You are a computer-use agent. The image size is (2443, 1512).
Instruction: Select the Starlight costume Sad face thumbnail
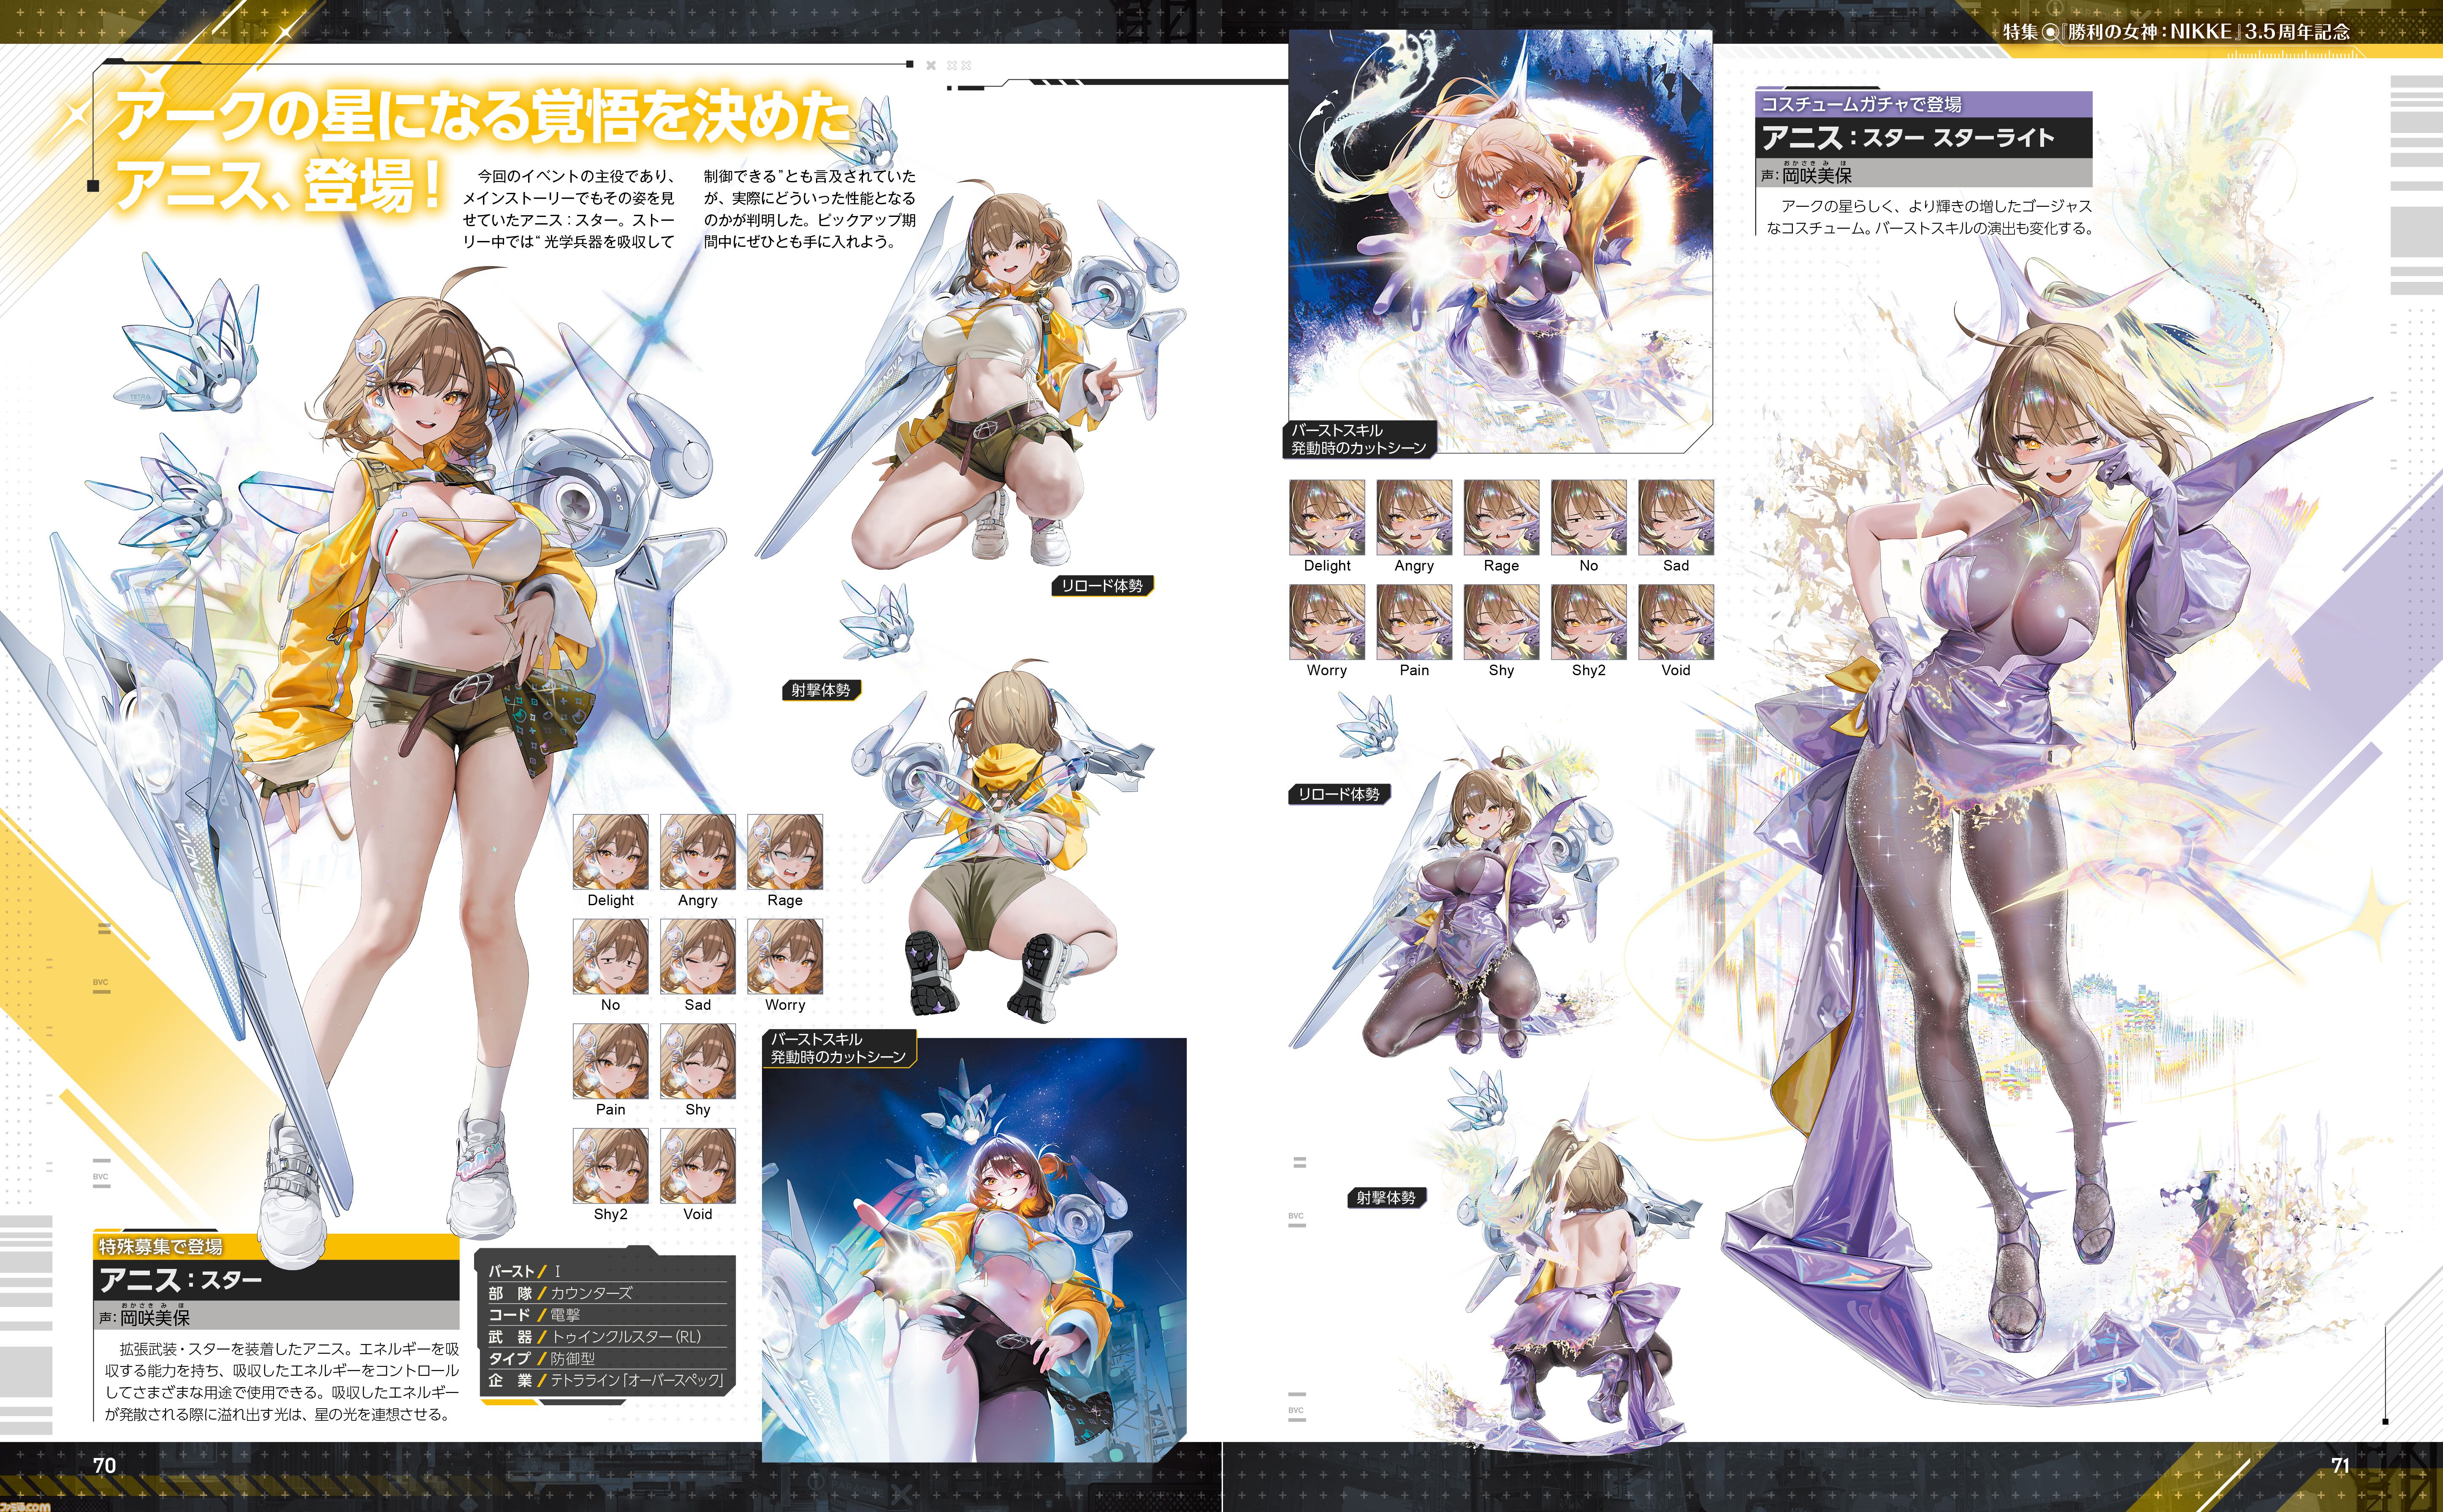tap(1676, 517)
